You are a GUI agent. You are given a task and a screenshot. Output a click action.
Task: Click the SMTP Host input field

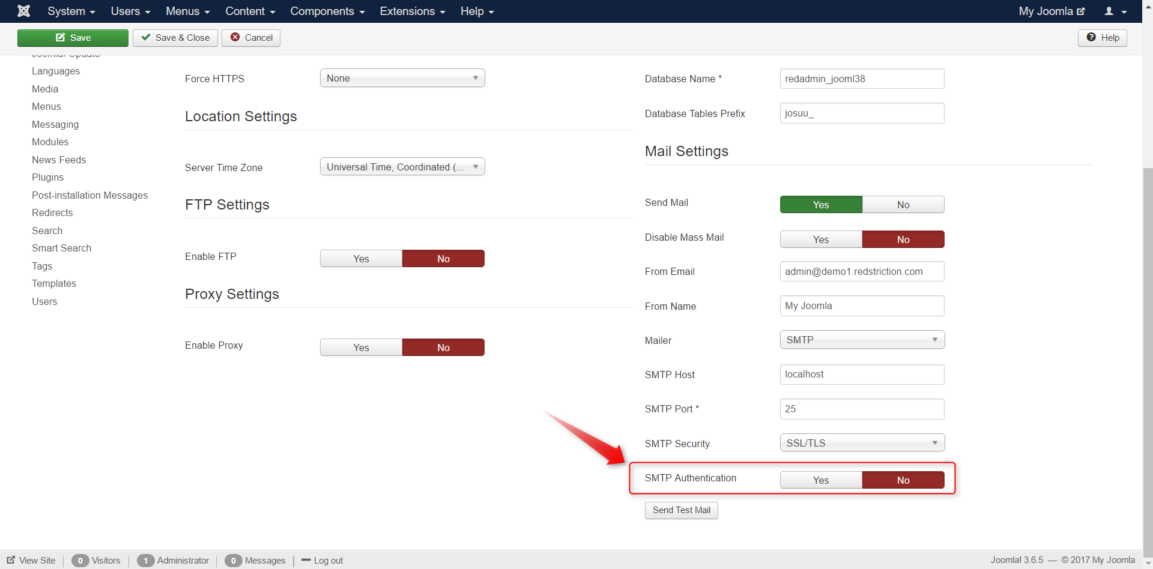(x=862, y=374)
